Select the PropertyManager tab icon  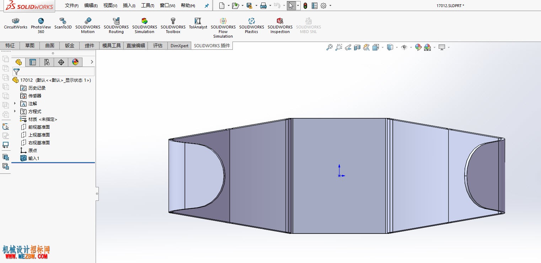coord(33,62)
